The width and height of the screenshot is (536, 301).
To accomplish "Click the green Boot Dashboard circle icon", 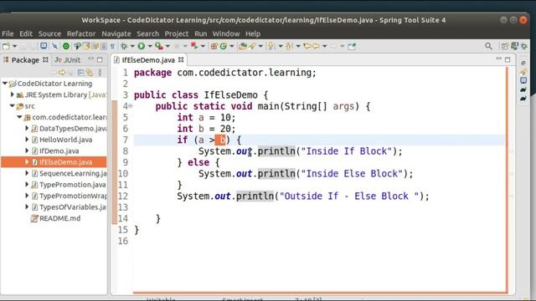I will [66, 46].
